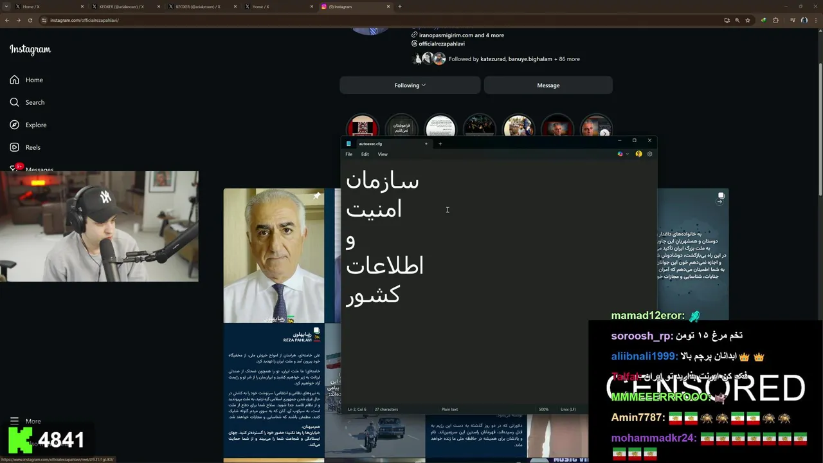Open REZA PAHLAVI statement text post
The height and width of the screenshot is (463, 823).
click(x=274, y=391)
